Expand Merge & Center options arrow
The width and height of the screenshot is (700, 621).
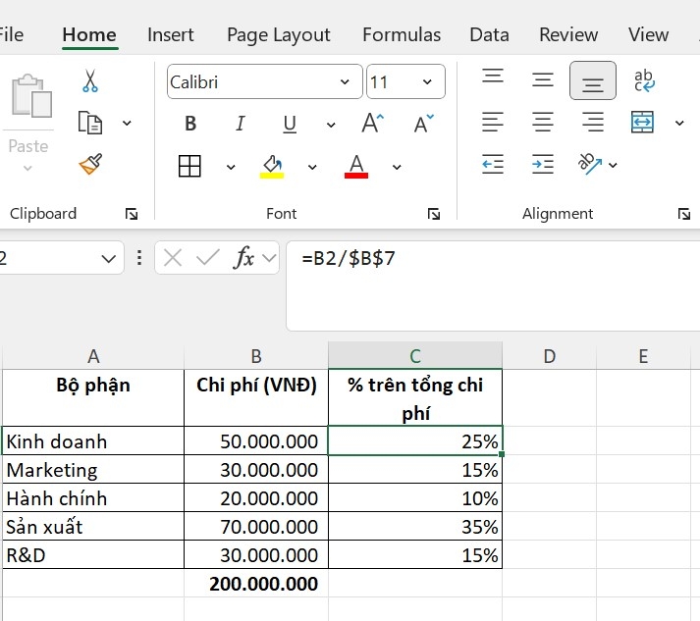click(x=679, y=124)
